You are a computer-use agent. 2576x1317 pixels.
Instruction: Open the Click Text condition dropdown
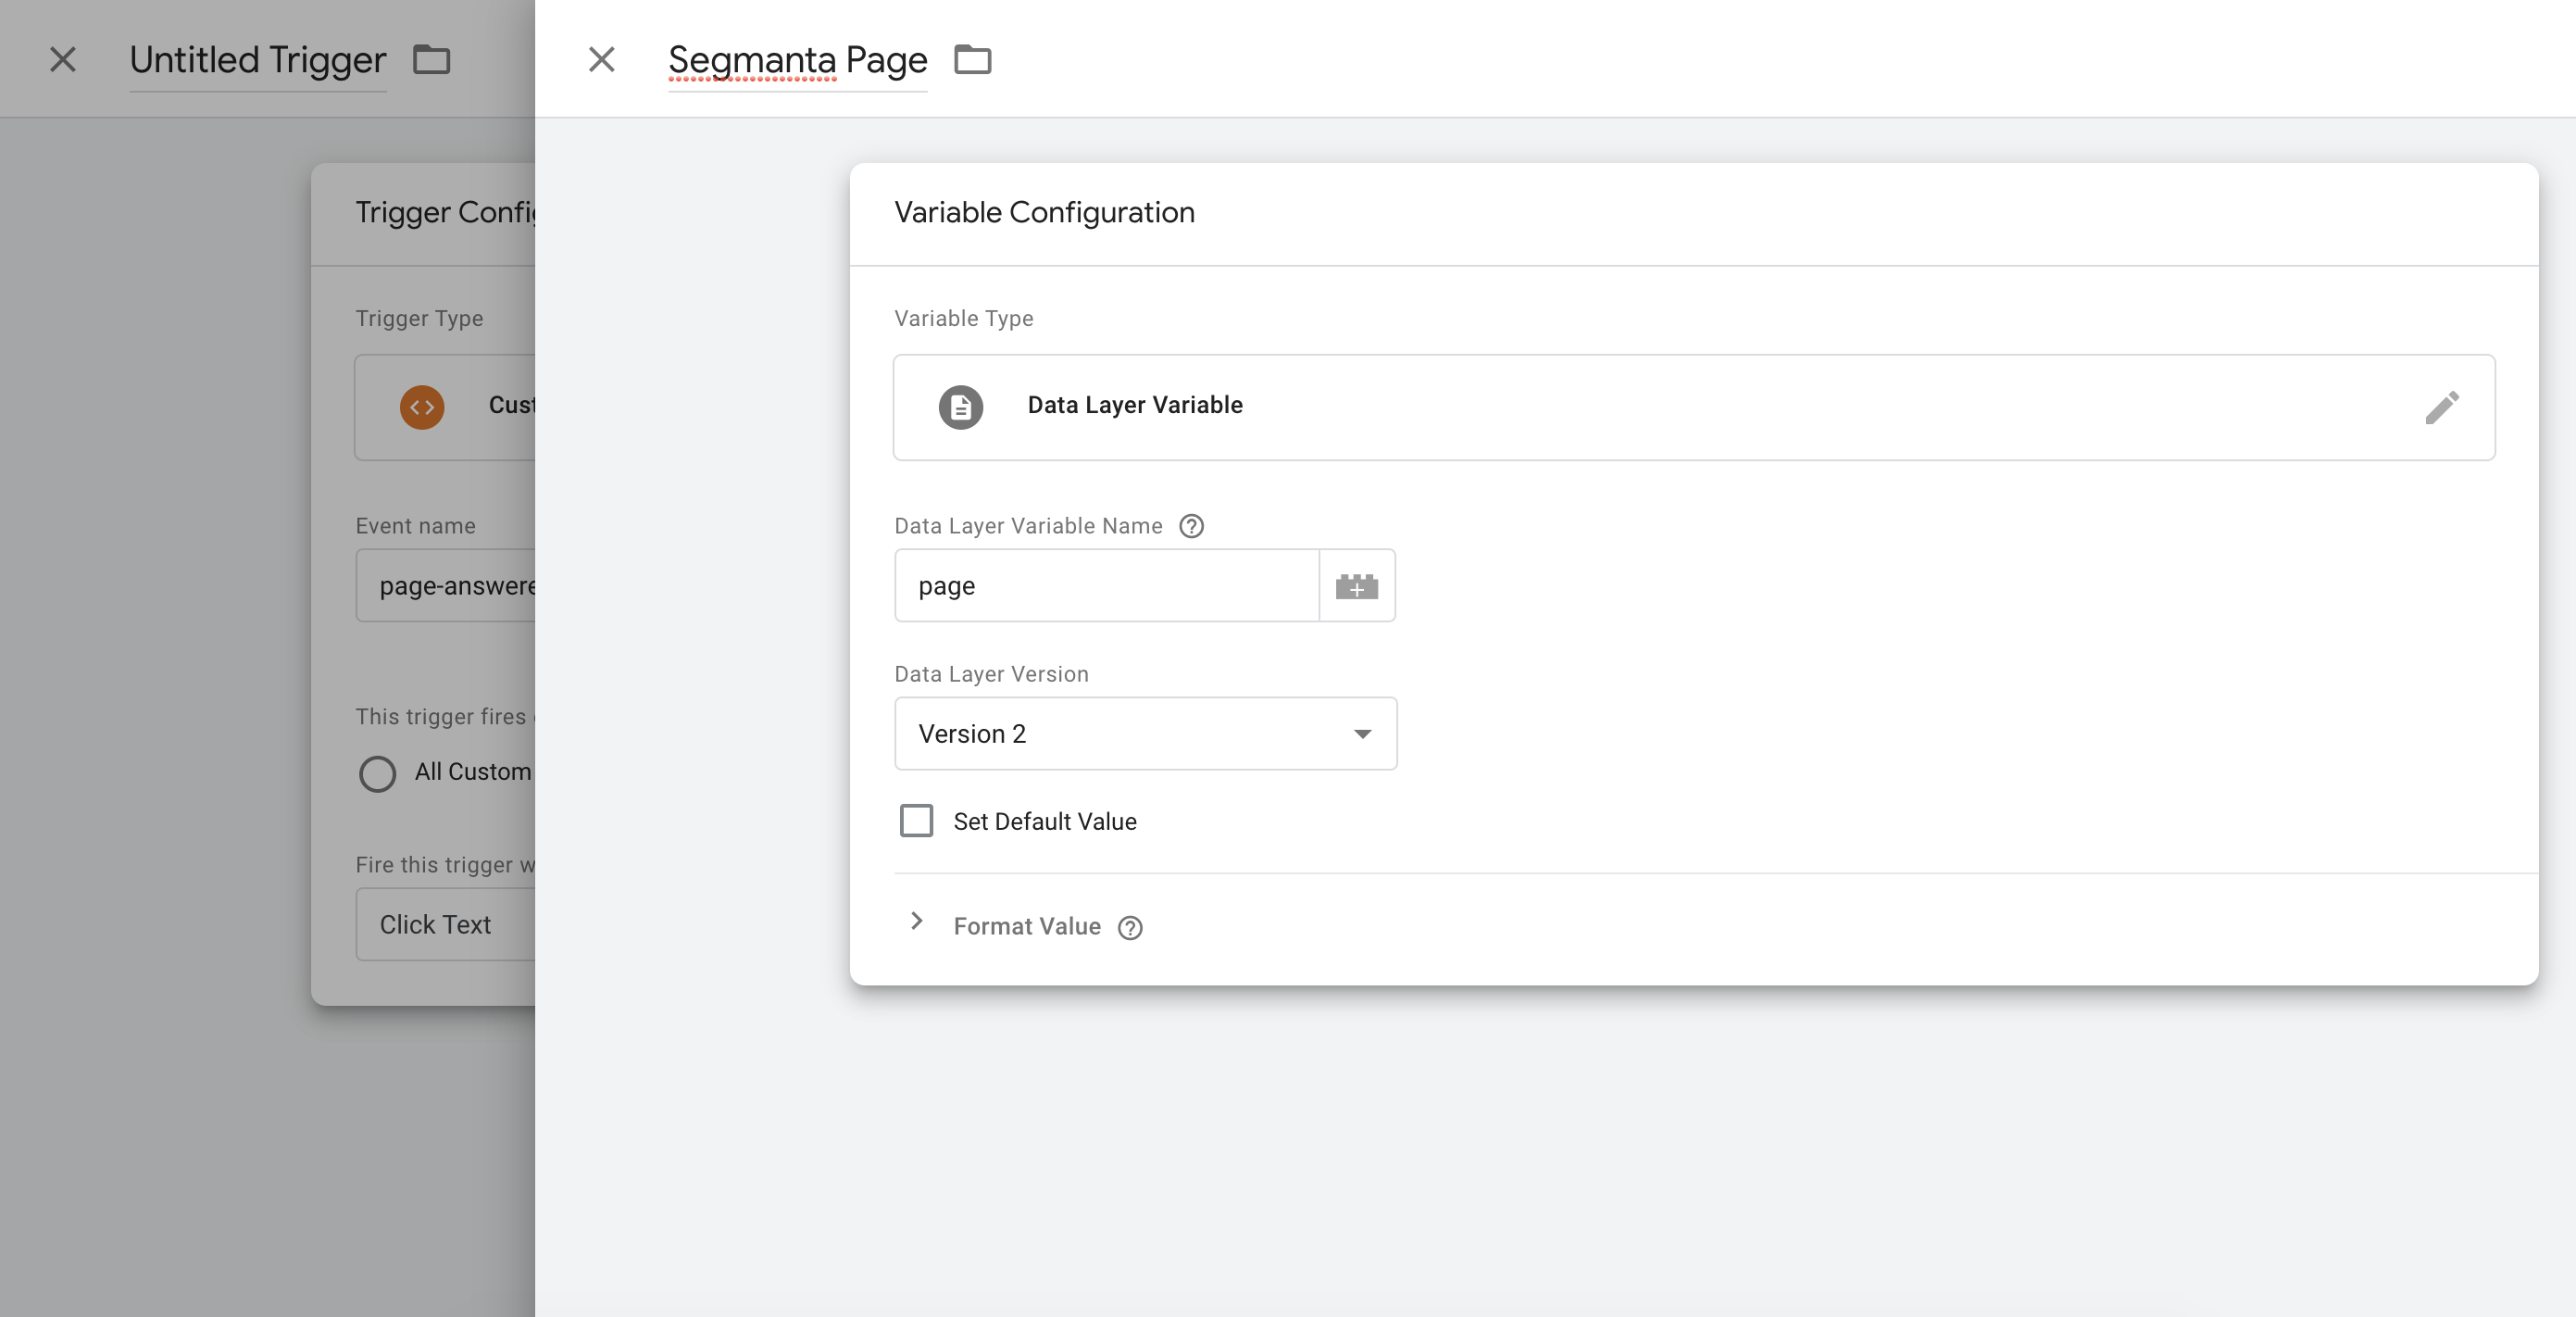446,924
